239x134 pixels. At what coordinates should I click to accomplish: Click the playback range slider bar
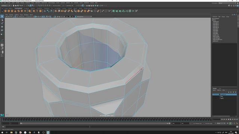[x=95, y=123]
